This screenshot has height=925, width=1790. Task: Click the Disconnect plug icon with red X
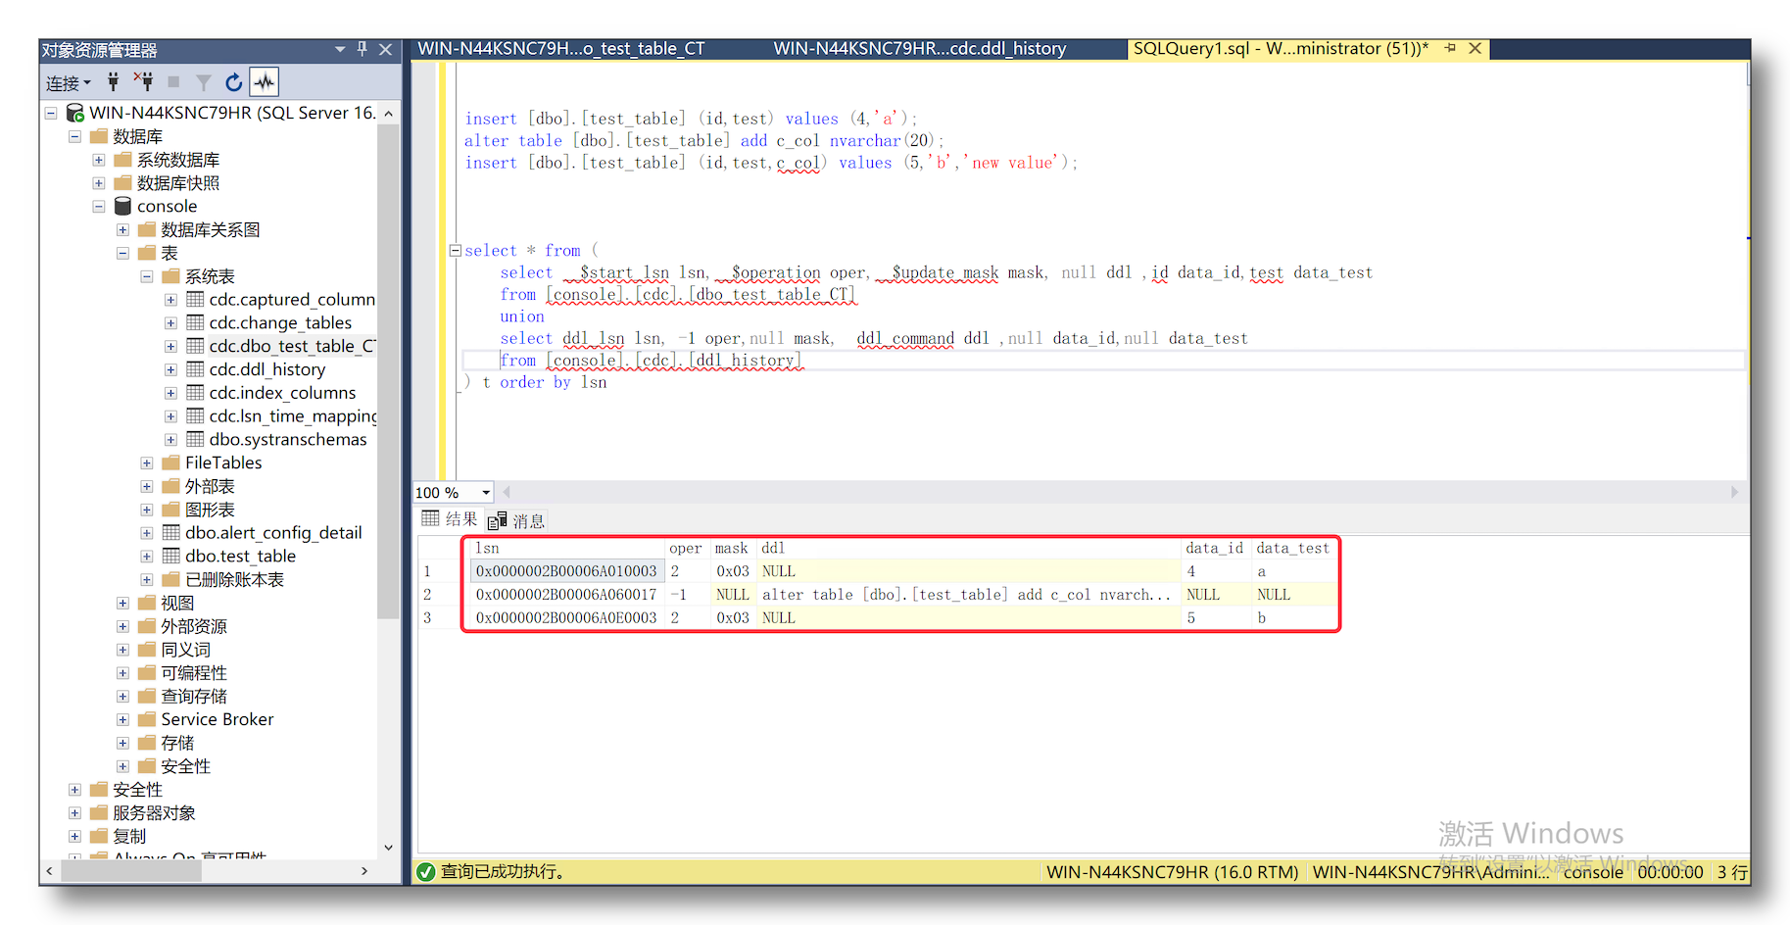pos(144,82)
